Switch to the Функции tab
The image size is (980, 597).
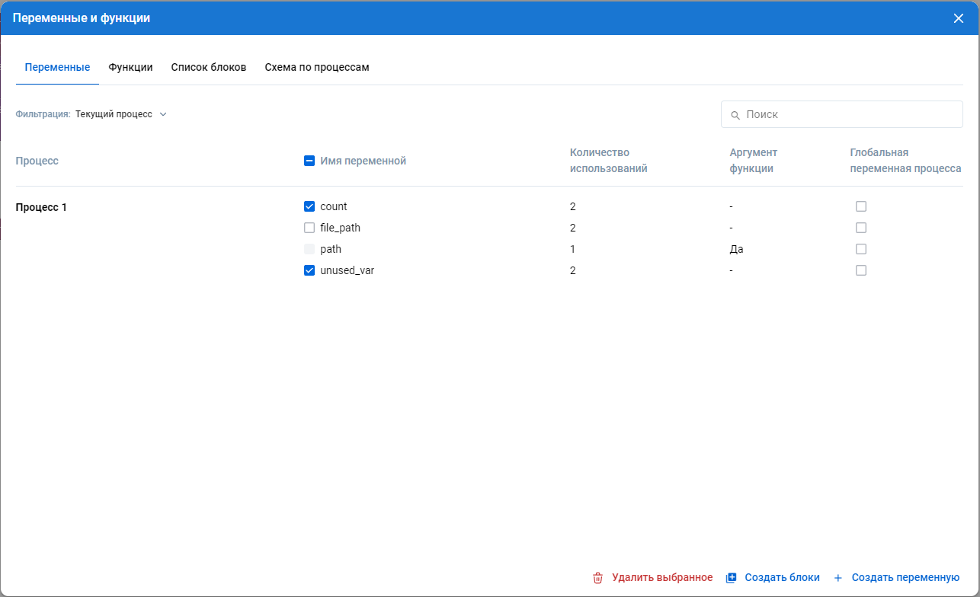(x=130, y=67)
